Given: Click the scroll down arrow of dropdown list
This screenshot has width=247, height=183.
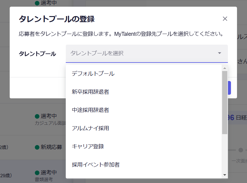Looking at the screenshot, I should pos(225,175).
